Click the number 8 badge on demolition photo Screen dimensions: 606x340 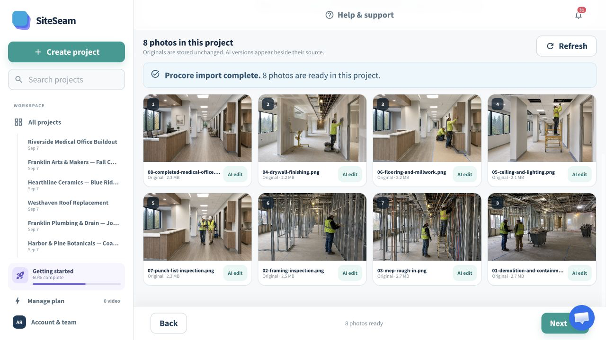pos(498,203)
